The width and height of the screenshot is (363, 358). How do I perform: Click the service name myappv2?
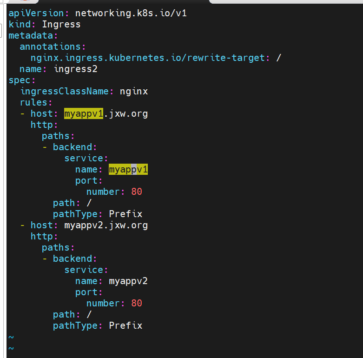(128, 281)
